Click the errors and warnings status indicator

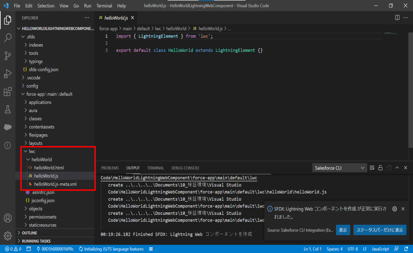13,249
